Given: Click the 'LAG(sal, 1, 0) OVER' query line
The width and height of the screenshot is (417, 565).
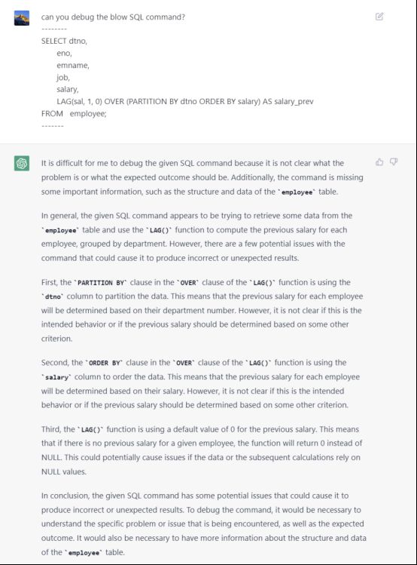Looking at the screenshot, I should point(184,102).
